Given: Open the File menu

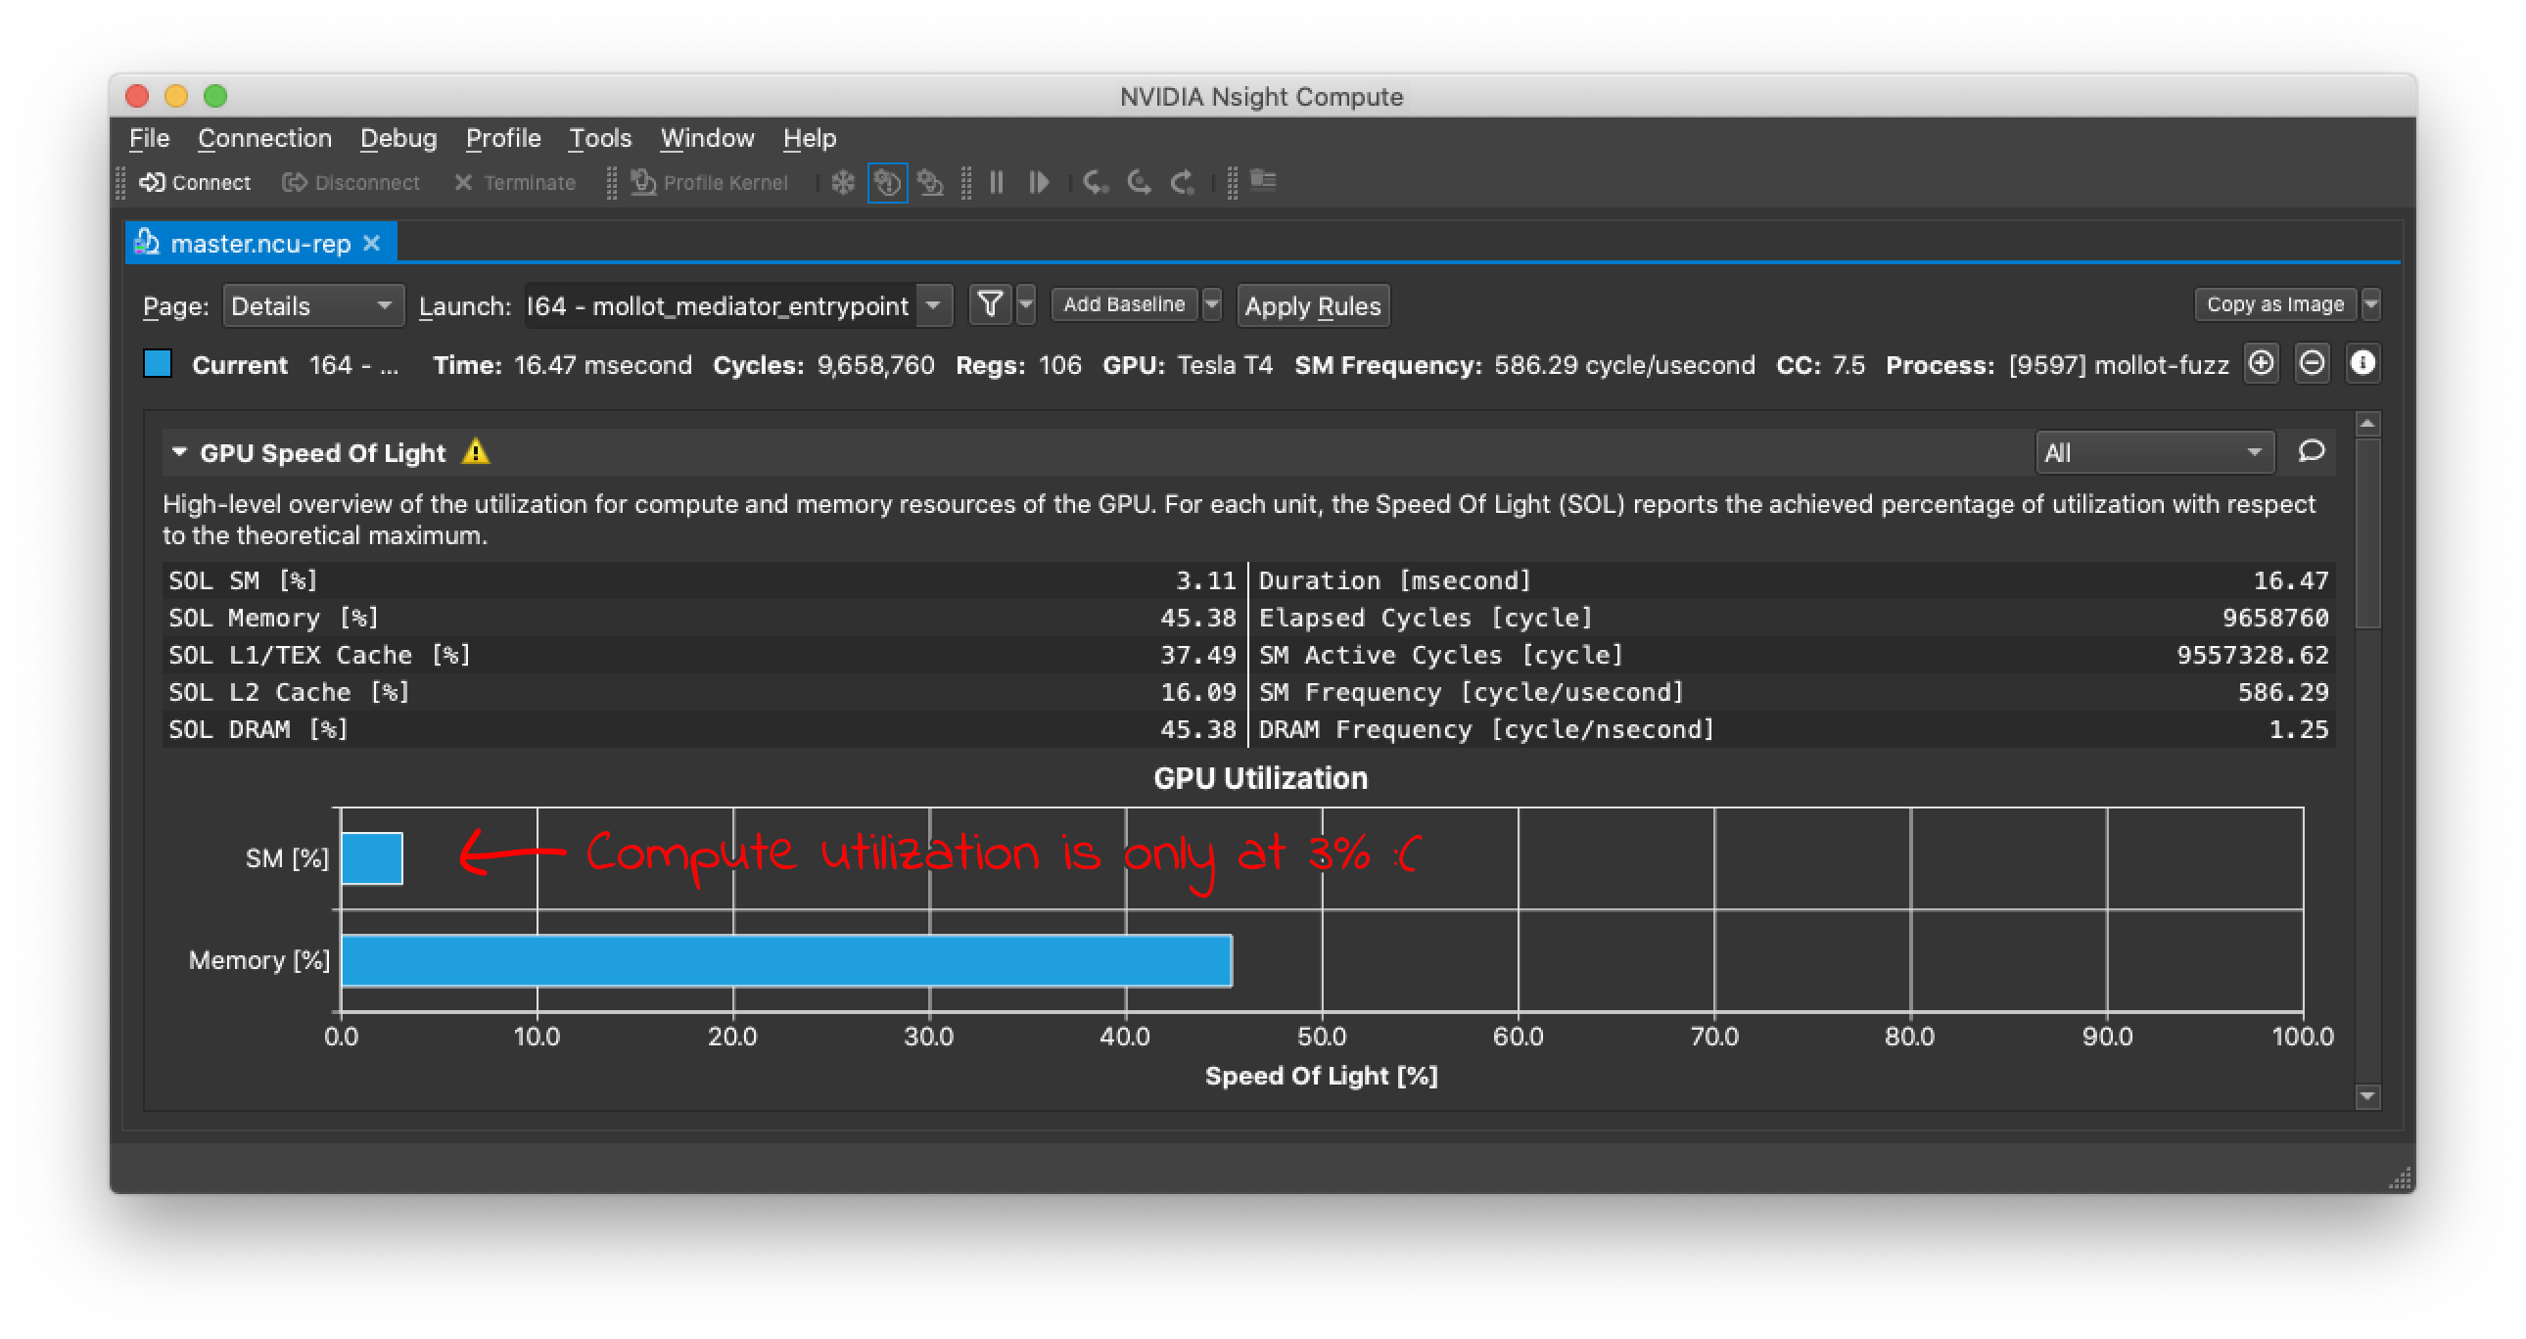Looking at the screenshot, I should pyautogui.click(x=148, y=138).
